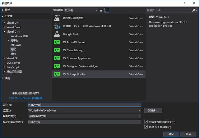Viewport: 199px width, 138px height.
Task: Switch to medium icons list view
Action: [107, 10]
